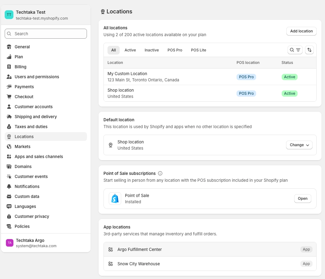Click the info icon beside Point of Sale subscriptions
This screenshot has height=279, width=325.
click(160, 173)
